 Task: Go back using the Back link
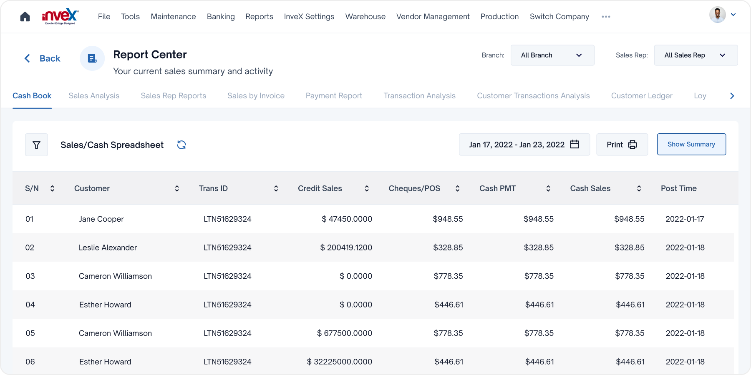pos(43,59)
